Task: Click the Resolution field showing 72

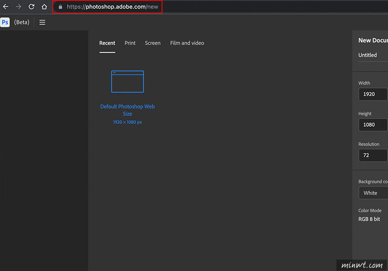Action: tap(373, 155)
